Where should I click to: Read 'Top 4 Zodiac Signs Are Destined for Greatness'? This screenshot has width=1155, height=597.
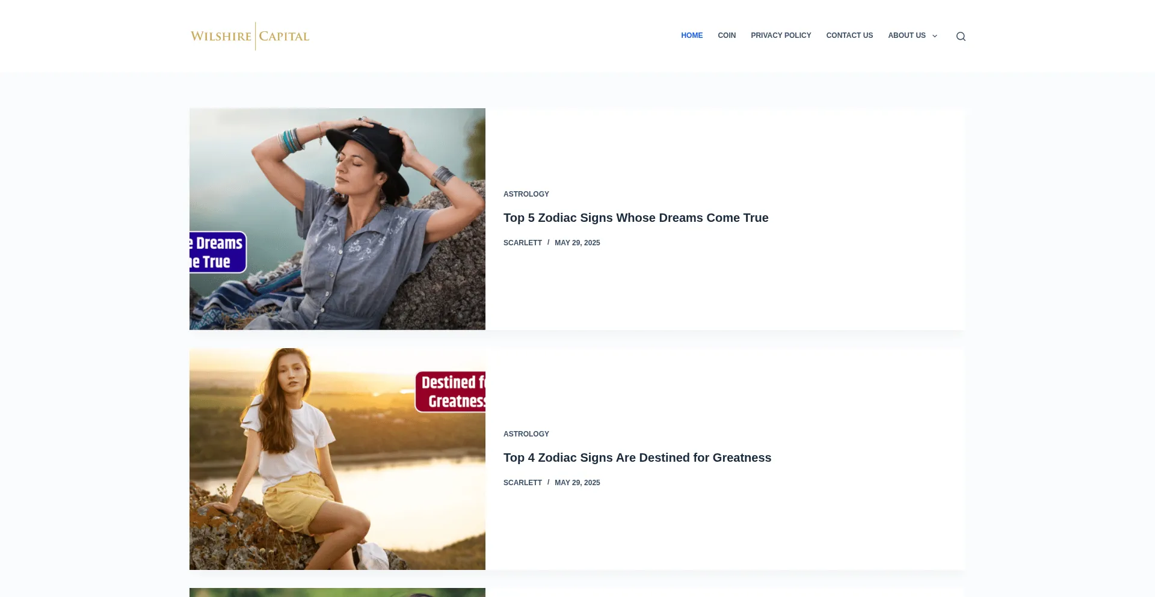(x=636, y=458)
